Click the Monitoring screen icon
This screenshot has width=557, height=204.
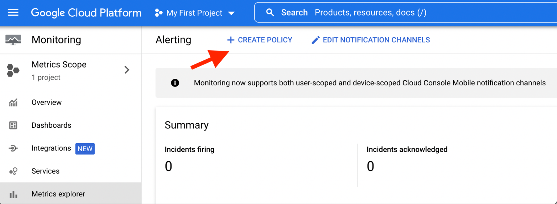tap(13, 40)
